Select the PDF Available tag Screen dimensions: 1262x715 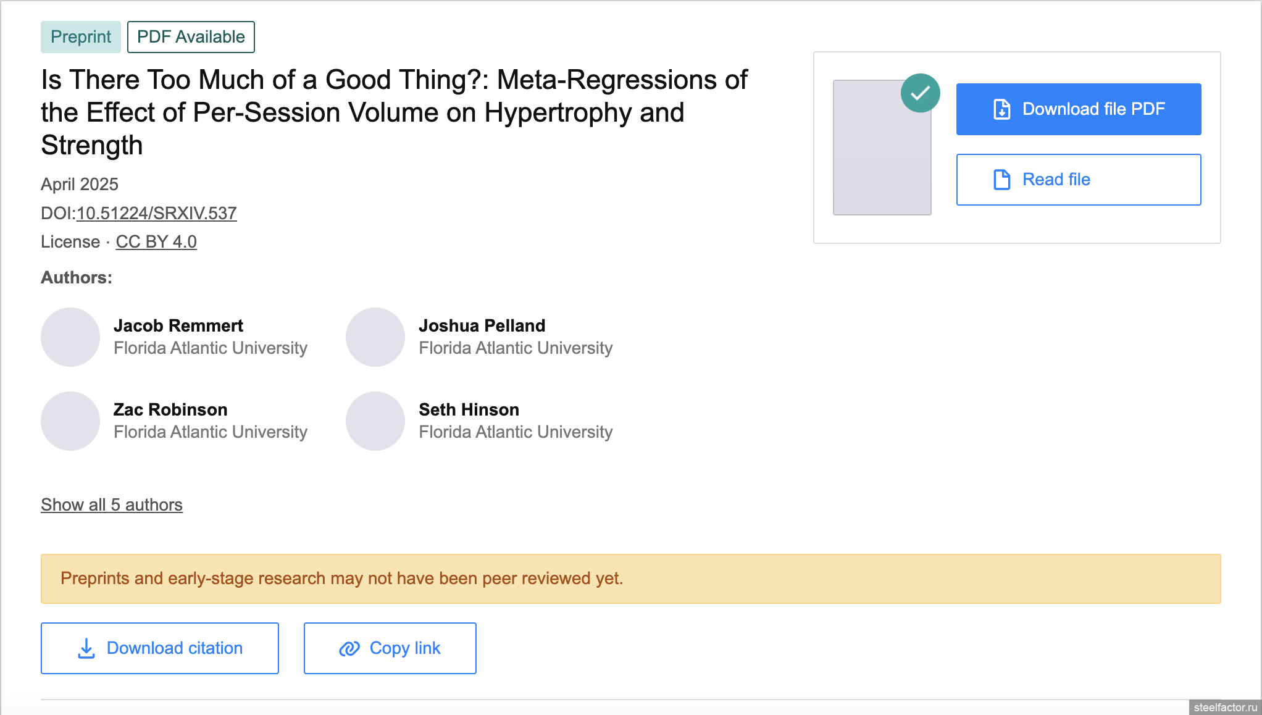pyautogui.click(x=191, y=37)
